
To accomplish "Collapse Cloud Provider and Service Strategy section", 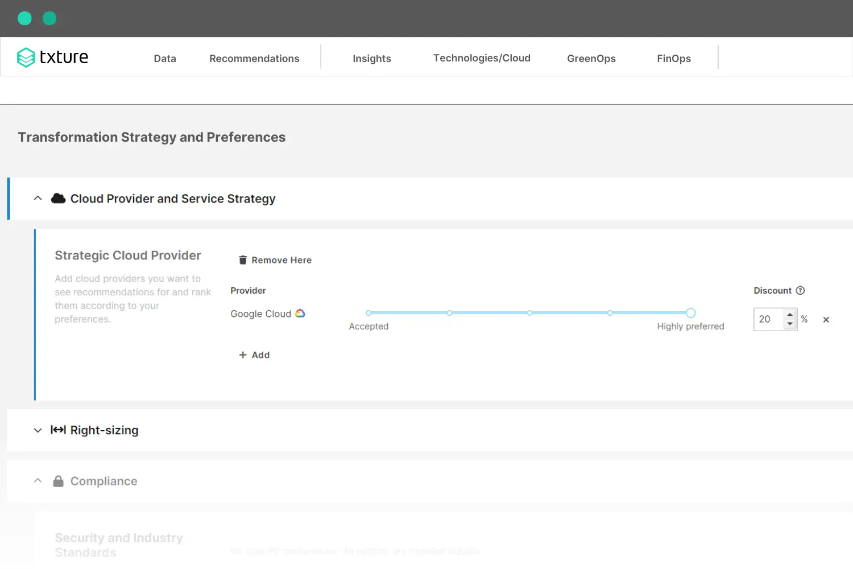I will click(x=38, y=199).
